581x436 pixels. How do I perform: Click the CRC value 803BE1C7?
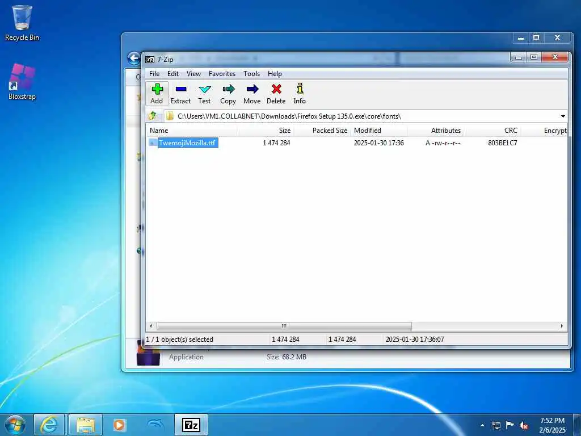pyautogui.click(x=503, y=142)
